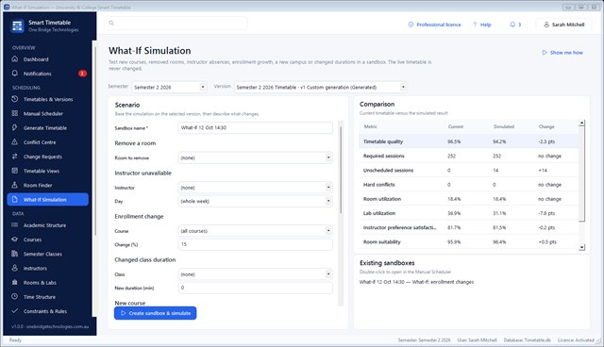Image resolution: width=604 pixels, height=347 pixels.
Task: Click Licence: Activated status entry
Action: pos(576,340)
